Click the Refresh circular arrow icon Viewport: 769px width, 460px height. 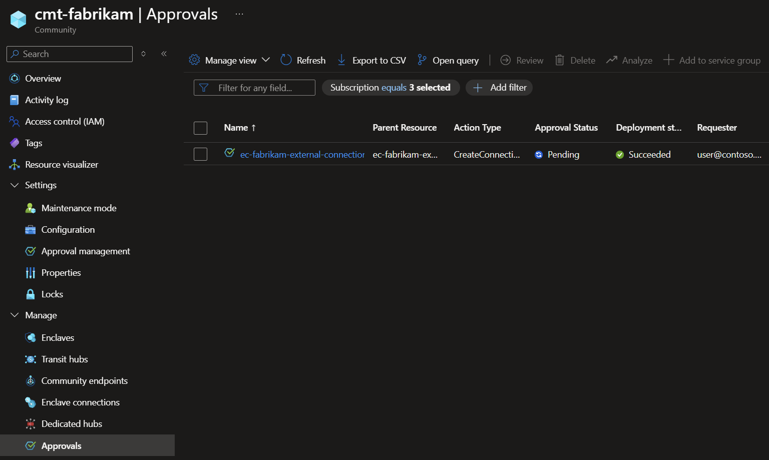pos(286,60)
